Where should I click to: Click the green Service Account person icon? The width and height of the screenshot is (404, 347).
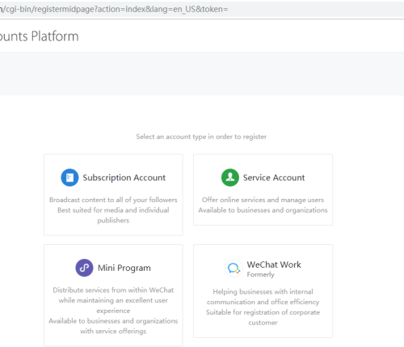230,177
